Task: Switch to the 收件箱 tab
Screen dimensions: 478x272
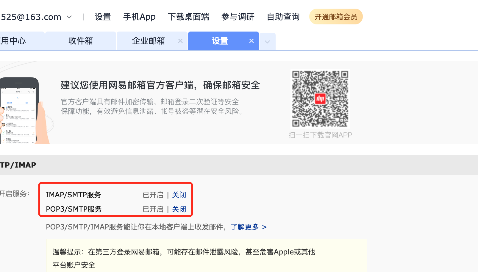Action: tap(80, 41)
